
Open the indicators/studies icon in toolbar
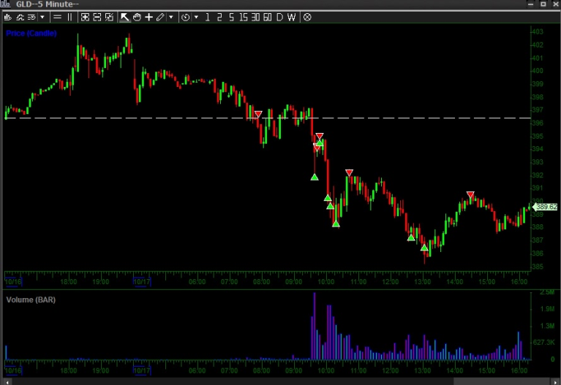click(20, 17)
